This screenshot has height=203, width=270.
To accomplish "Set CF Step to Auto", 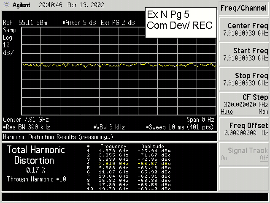I will (227, 112).
